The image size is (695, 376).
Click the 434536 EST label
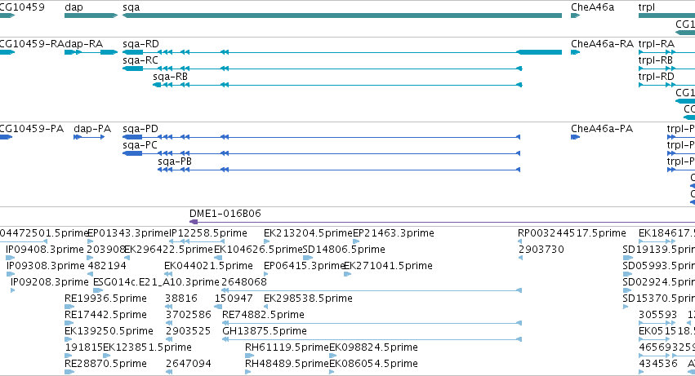[657, 364]
